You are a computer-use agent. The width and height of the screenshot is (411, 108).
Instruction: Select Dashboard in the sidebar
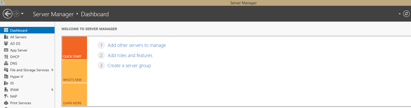(27, 30)
